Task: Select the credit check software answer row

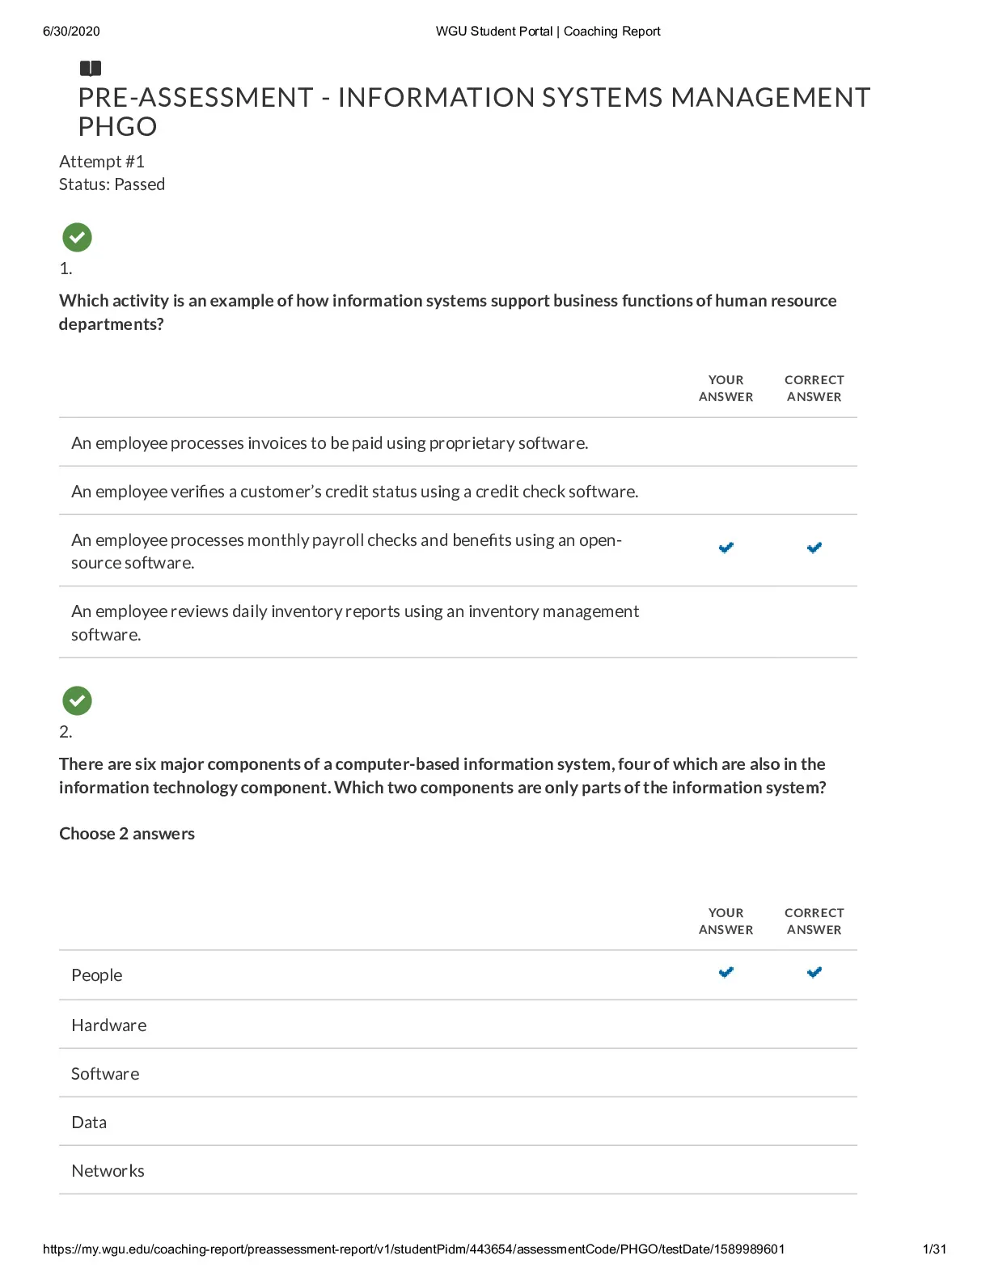Action: pyautogui.click(x=458, y=491)
